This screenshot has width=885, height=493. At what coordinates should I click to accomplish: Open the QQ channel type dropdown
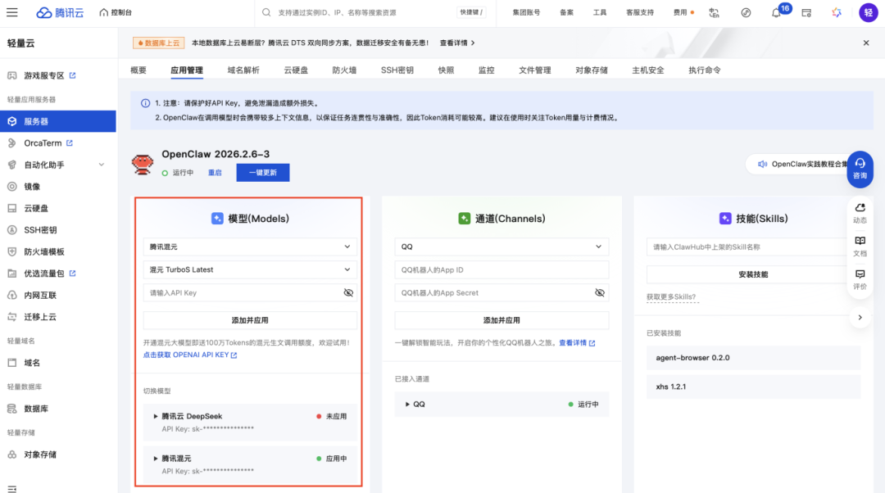[501, 246]
